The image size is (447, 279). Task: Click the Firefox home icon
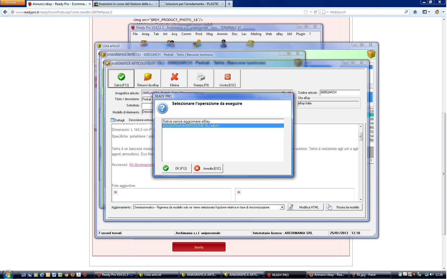coord(415,12)
